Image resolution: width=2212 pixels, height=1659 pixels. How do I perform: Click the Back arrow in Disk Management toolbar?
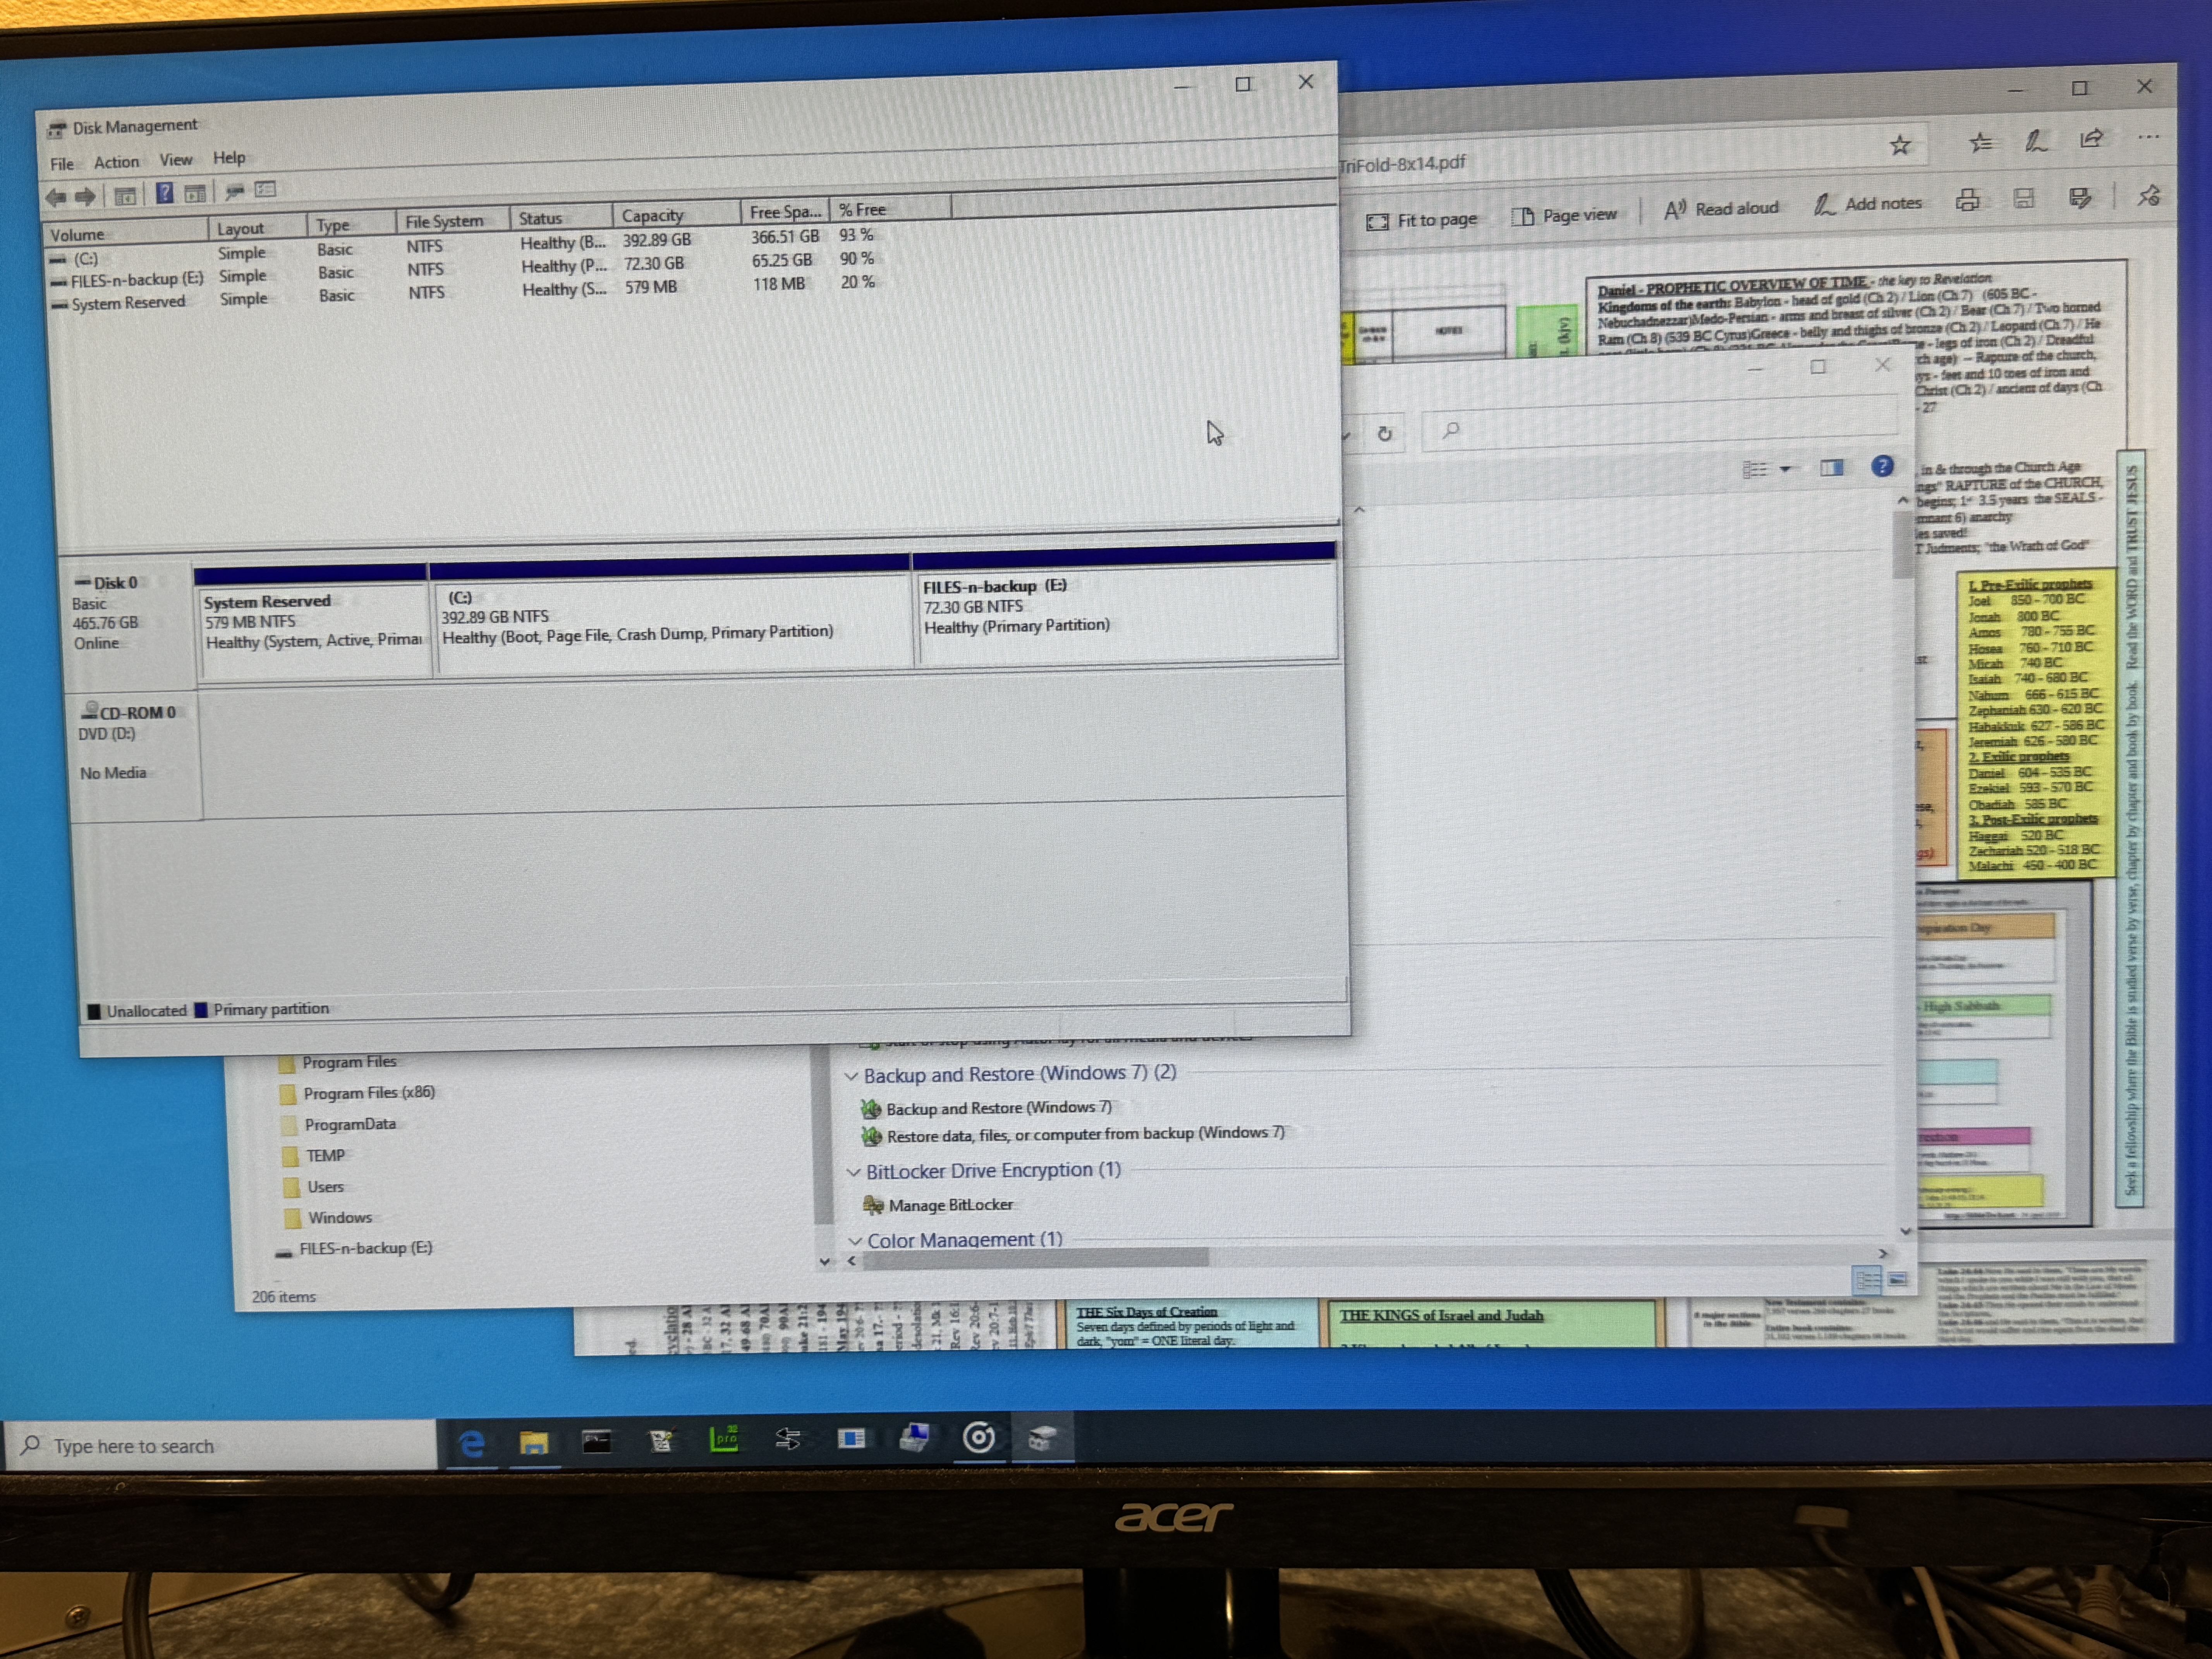(56, 197)
